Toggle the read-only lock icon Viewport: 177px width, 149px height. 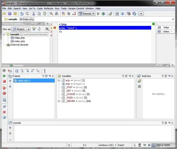pyautogui.click(x=135, y=145)
